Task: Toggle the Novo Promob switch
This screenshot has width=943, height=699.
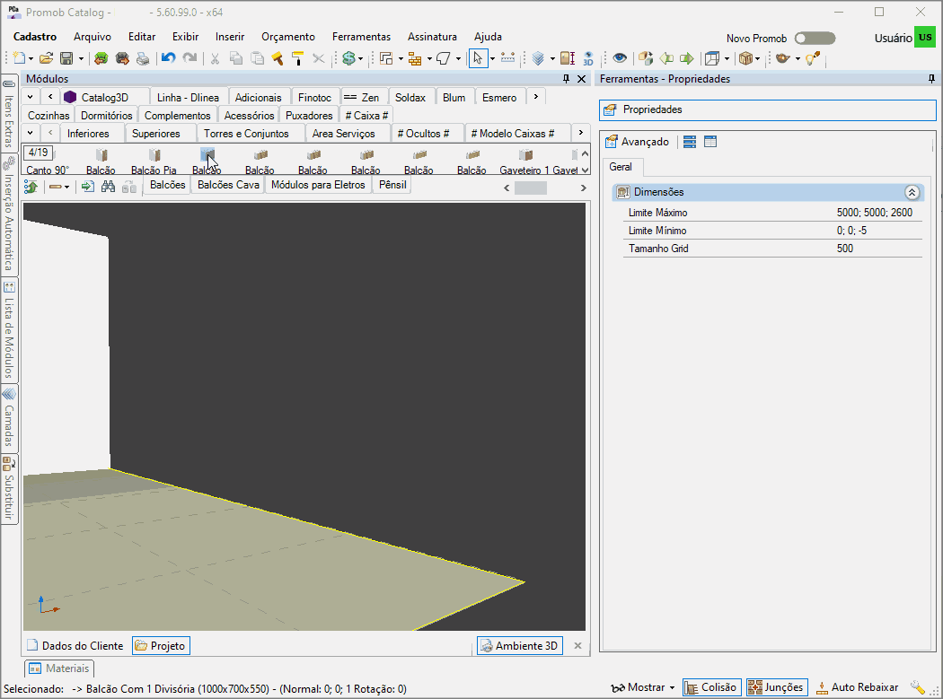Action: (x=815, y=39)
